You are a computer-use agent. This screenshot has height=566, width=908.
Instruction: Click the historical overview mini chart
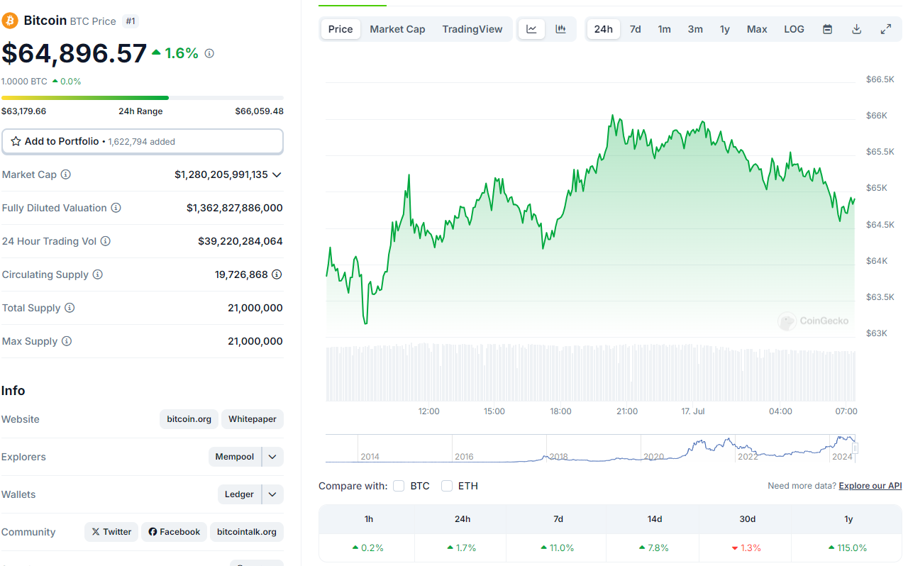coord(590,448)
